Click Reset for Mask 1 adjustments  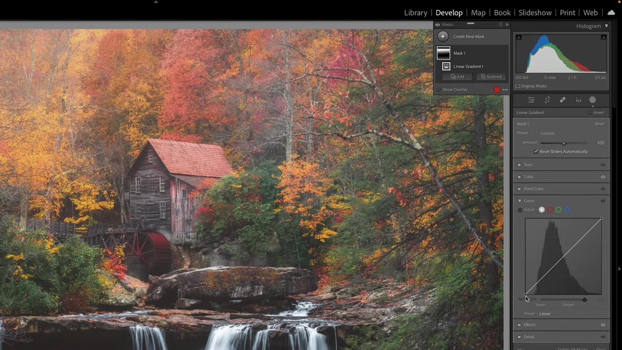click(x=600, y=124)
